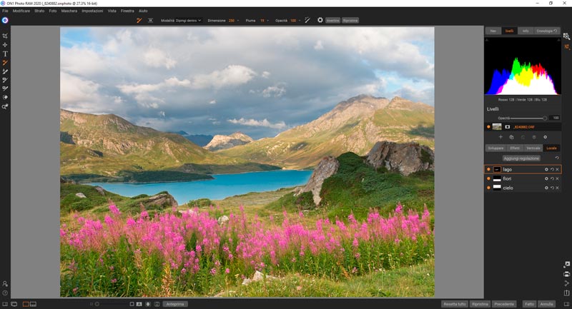Select the Crop tool in left toolbar
The width and height of the screenshot is (572, 309).
[5, 36]
